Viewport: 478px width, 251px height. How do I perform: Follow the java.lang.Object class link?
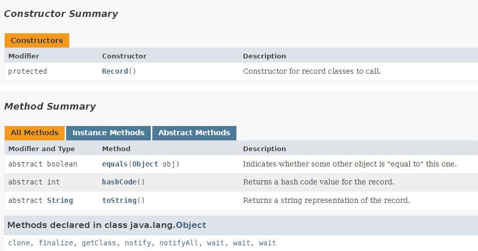pos(191,225)
